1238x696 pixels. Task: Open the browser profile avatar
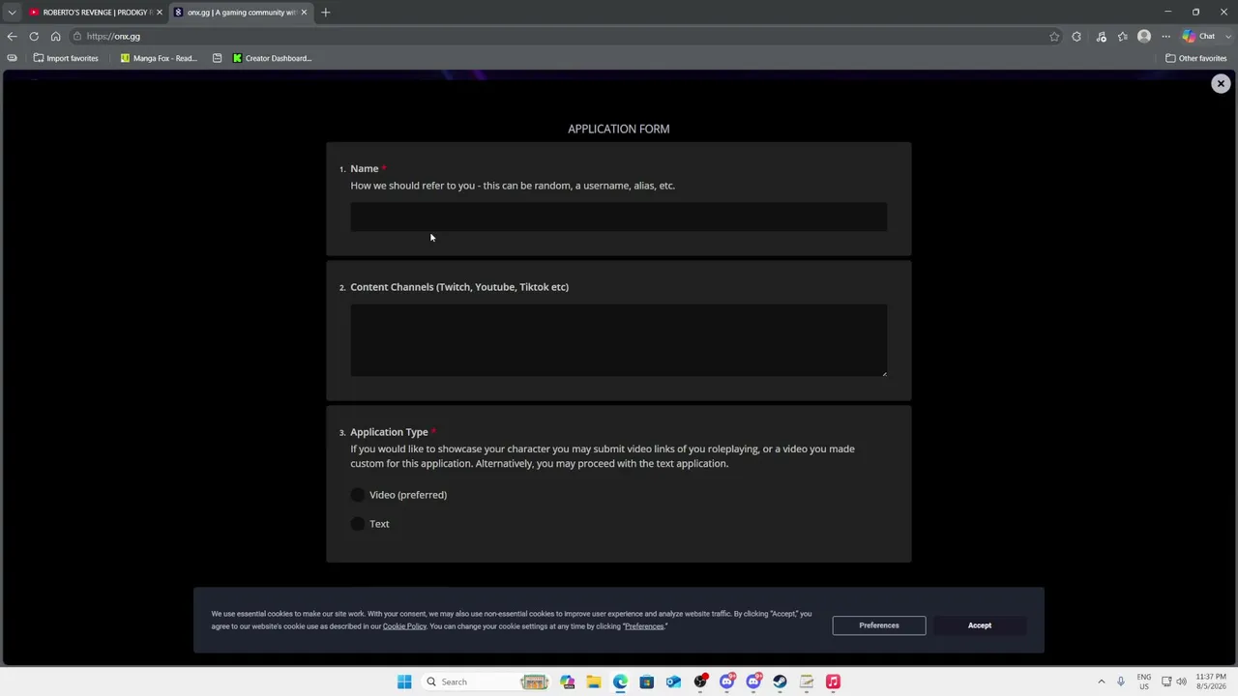coord(1144,37)
